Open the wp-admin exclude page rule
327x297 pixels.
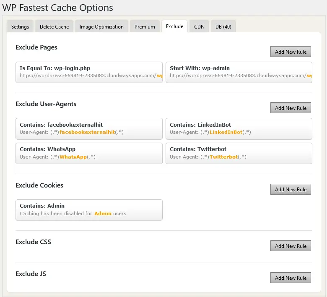click(x=239, y=72)
